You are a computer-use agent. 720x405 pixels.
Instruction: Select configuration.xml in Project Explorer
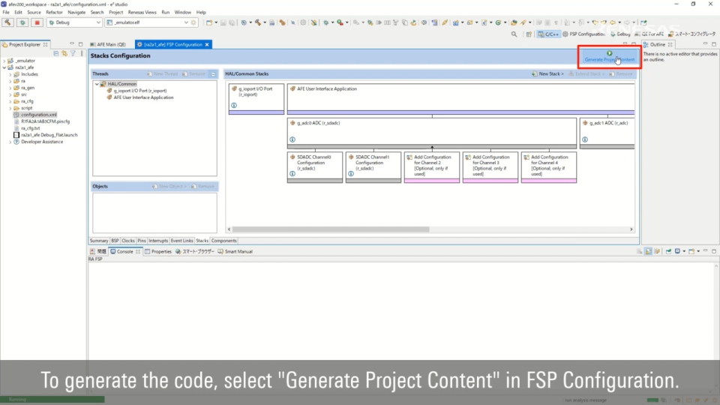38,115
